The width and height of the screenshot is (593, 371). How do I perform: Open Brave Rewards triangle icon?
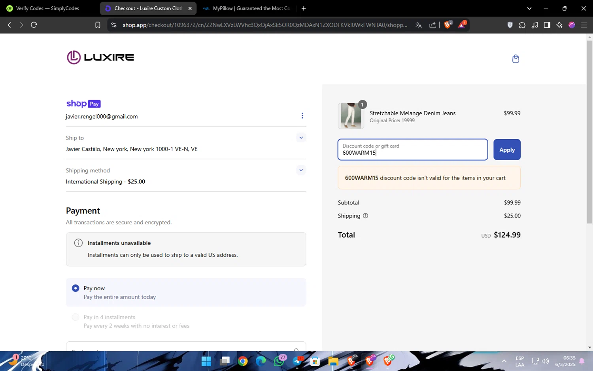(462, 25)
